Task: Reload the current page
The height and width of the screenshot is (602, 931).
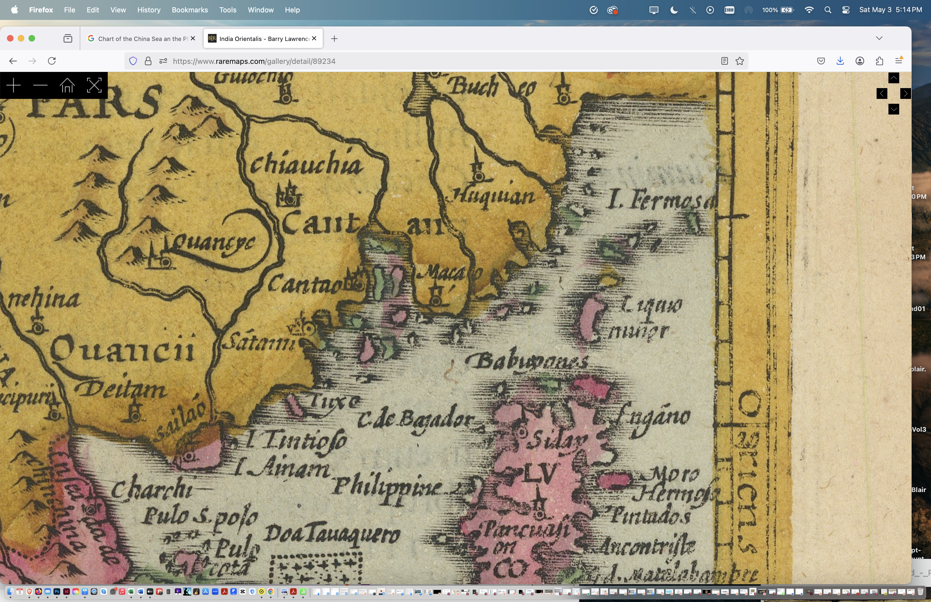Action: [51, 61]
